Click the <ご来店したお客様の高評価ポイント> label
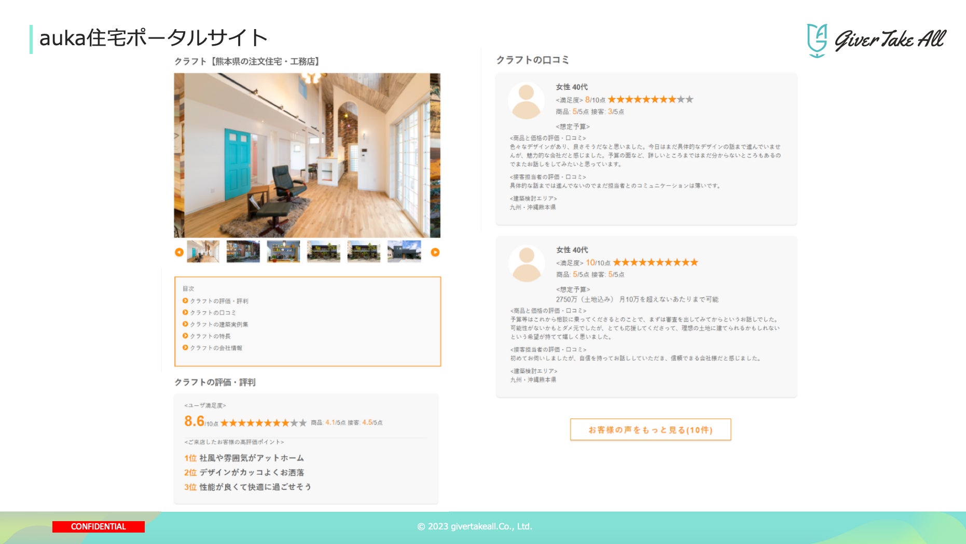Image resolution: width=966 pixels, height=544 pixels. [234, 442]
